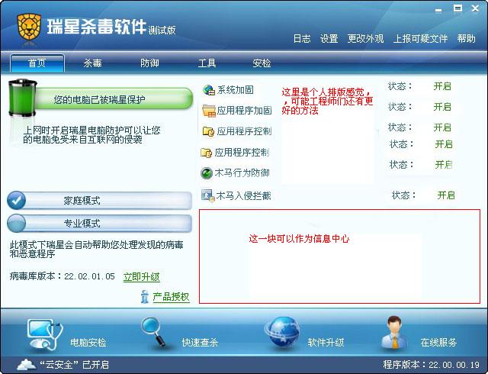Click the 软件升级 globe icon
This screenshot has width=488, height=374.
[283, 331]
